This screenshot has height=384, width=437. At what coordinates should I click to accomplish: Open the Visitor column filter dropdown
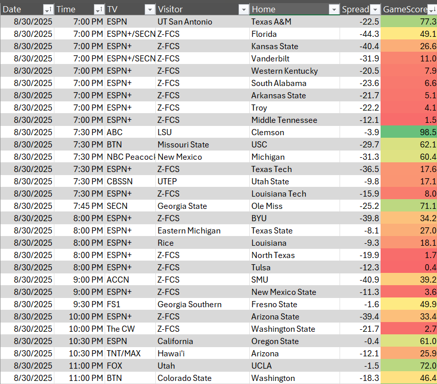pyautogui.click(x=244, y=10)
